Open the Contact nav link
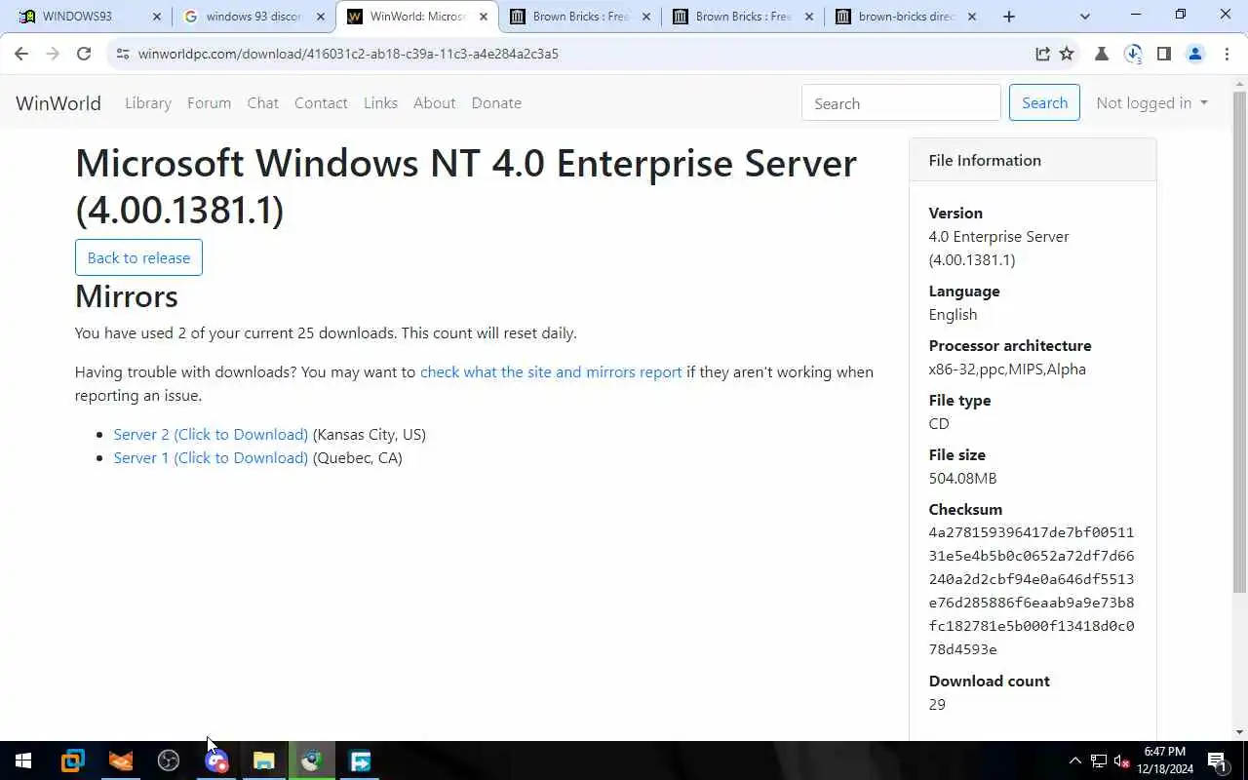This screenshot has width=1248, height=780. pos(321,102)
